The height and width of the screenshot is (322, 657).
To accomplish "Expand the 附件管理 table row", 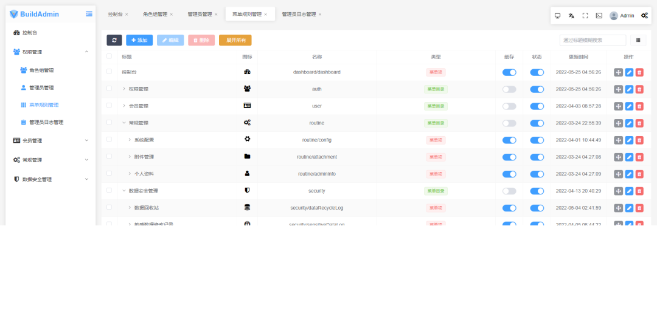I will coord(130,157).
